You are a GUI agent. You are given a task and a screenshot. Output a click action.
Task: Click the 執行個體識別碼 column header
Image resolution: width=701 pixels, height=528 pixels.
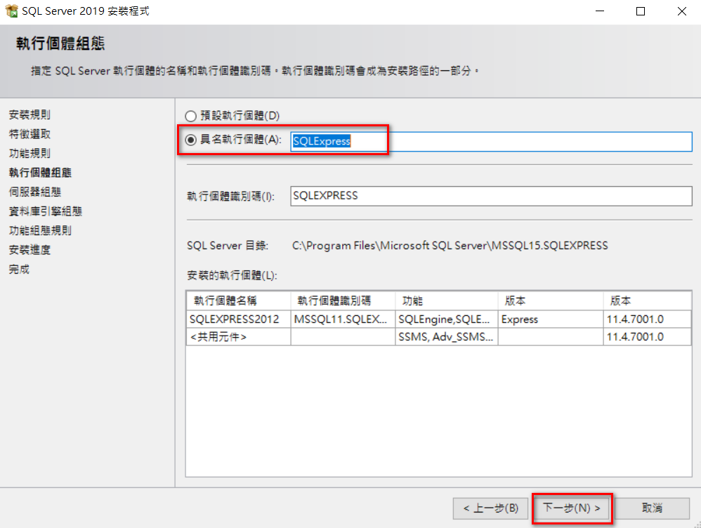(343, 301)
